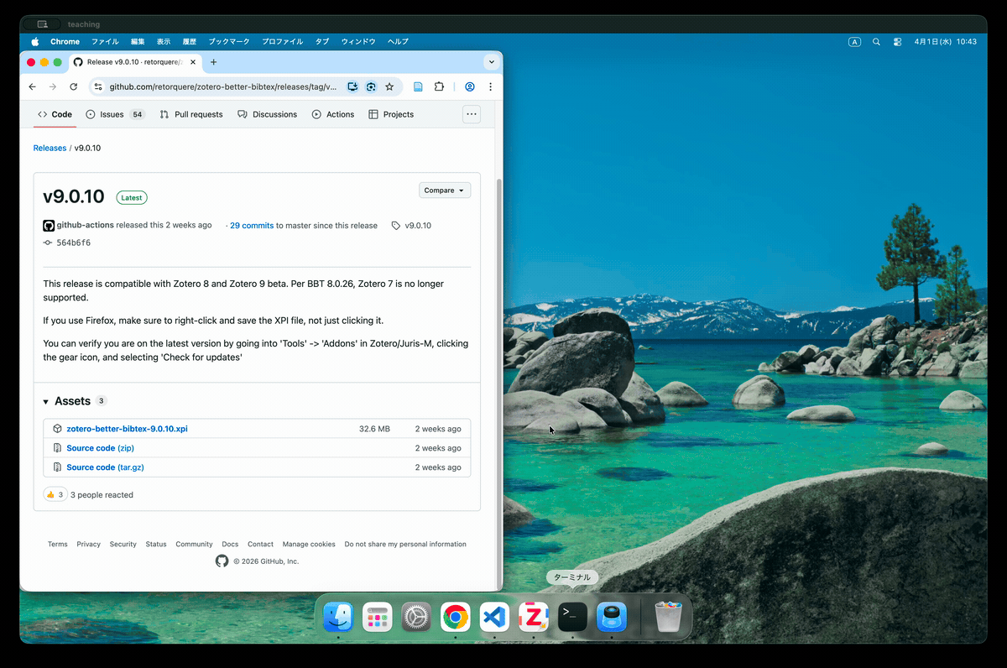Open Visual Studio Code from the dock
Screen dimensions: 1007x668
click(x=494, y=618)
